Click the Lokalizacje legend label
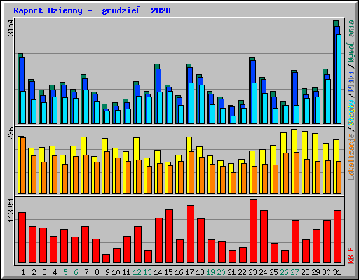The width and height of the screenshot is (359, 280). (x=351, y=157)
